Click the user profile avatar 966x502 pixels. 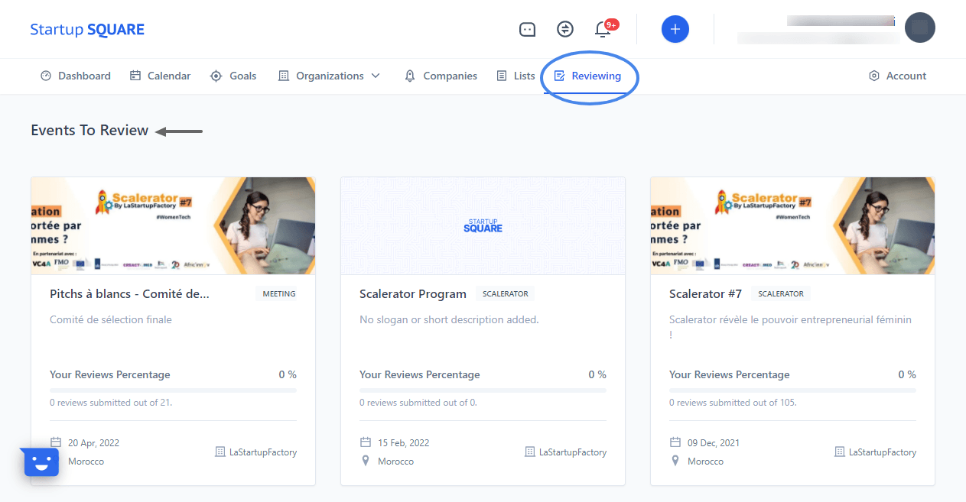[x=919, y=28]
